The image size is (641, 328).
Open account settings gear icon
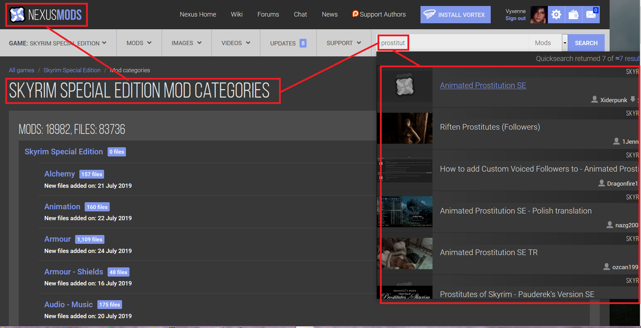click(556, 15)
